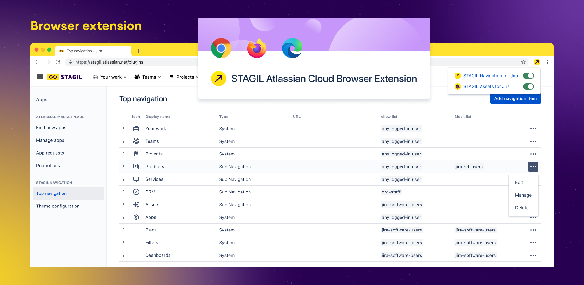Screen dimensions: 584x285
Task: Click the Add navigation item button
Action: tap(515, 98)
